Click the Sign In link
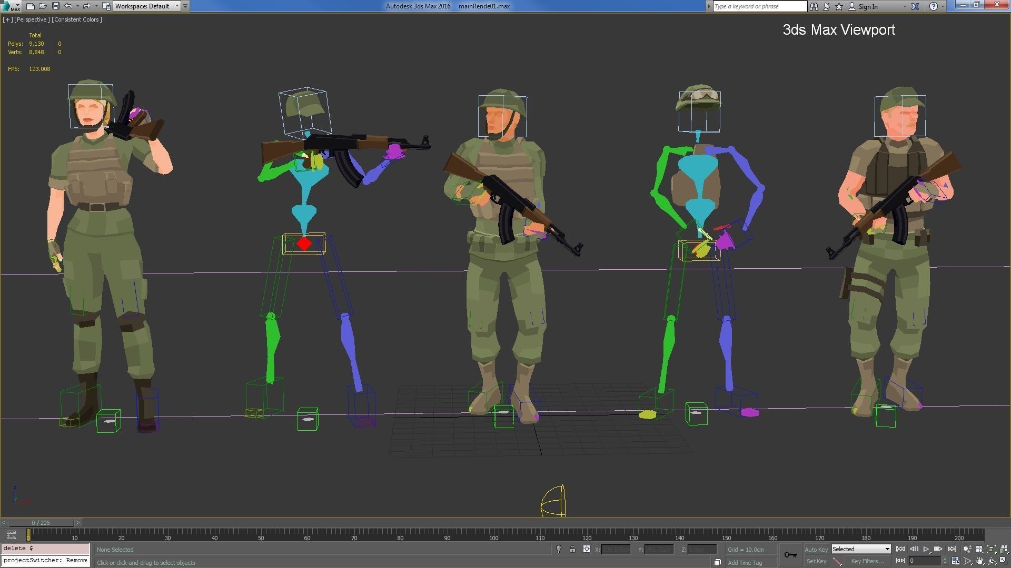The height and width of the screenshot is (568, 1011). (x=868, y=6)
